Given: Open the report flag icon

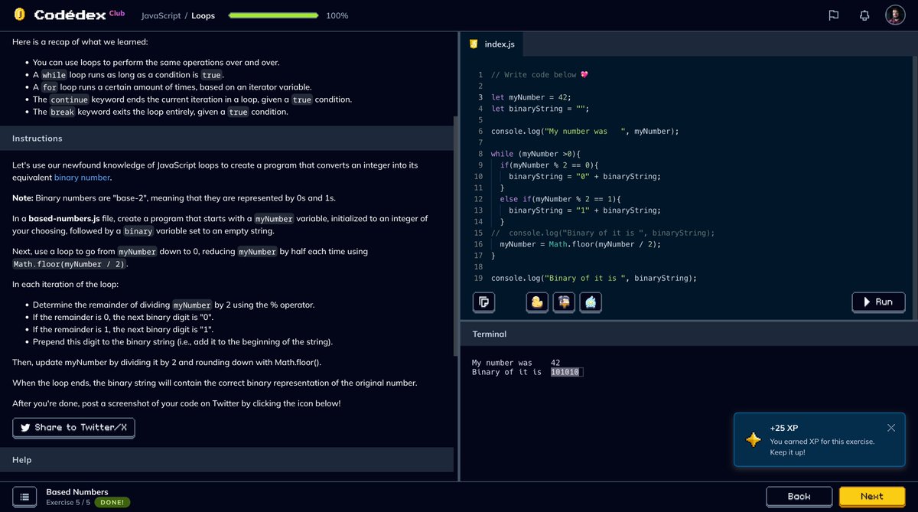Looking at the screenshot, I should 833,15.
